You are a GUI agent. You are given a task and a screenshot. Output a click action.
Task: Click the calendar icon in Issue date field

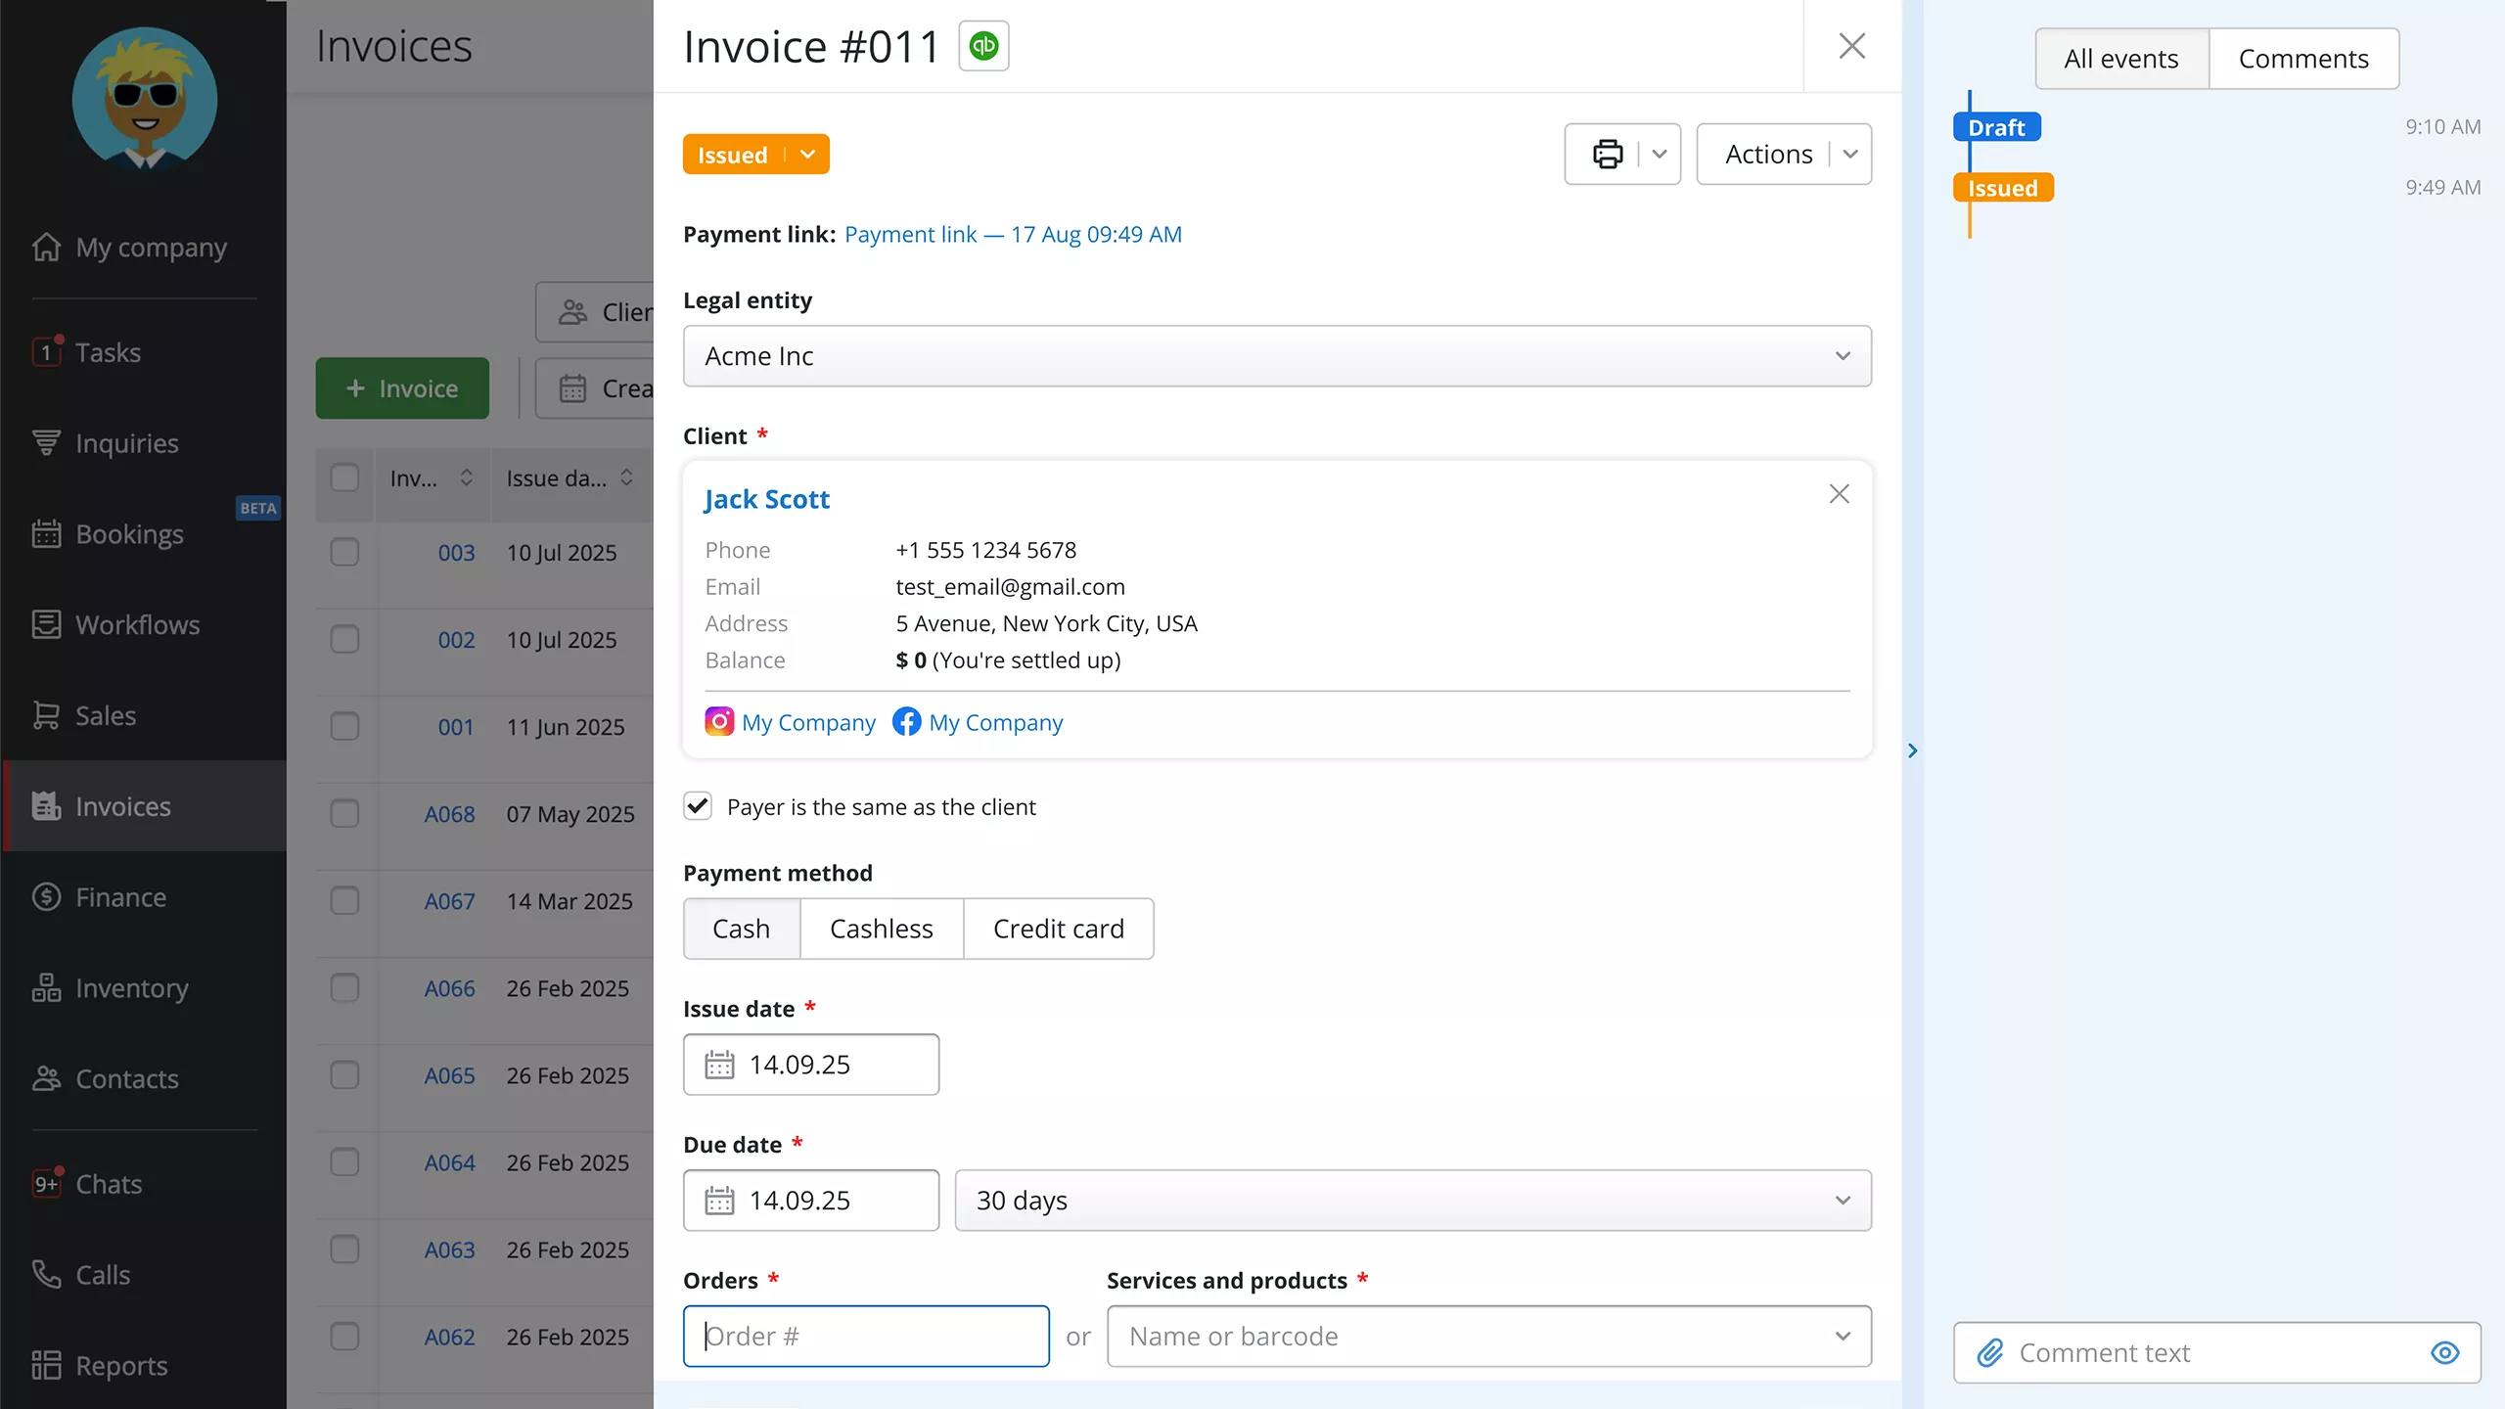tap(721, 1065)
